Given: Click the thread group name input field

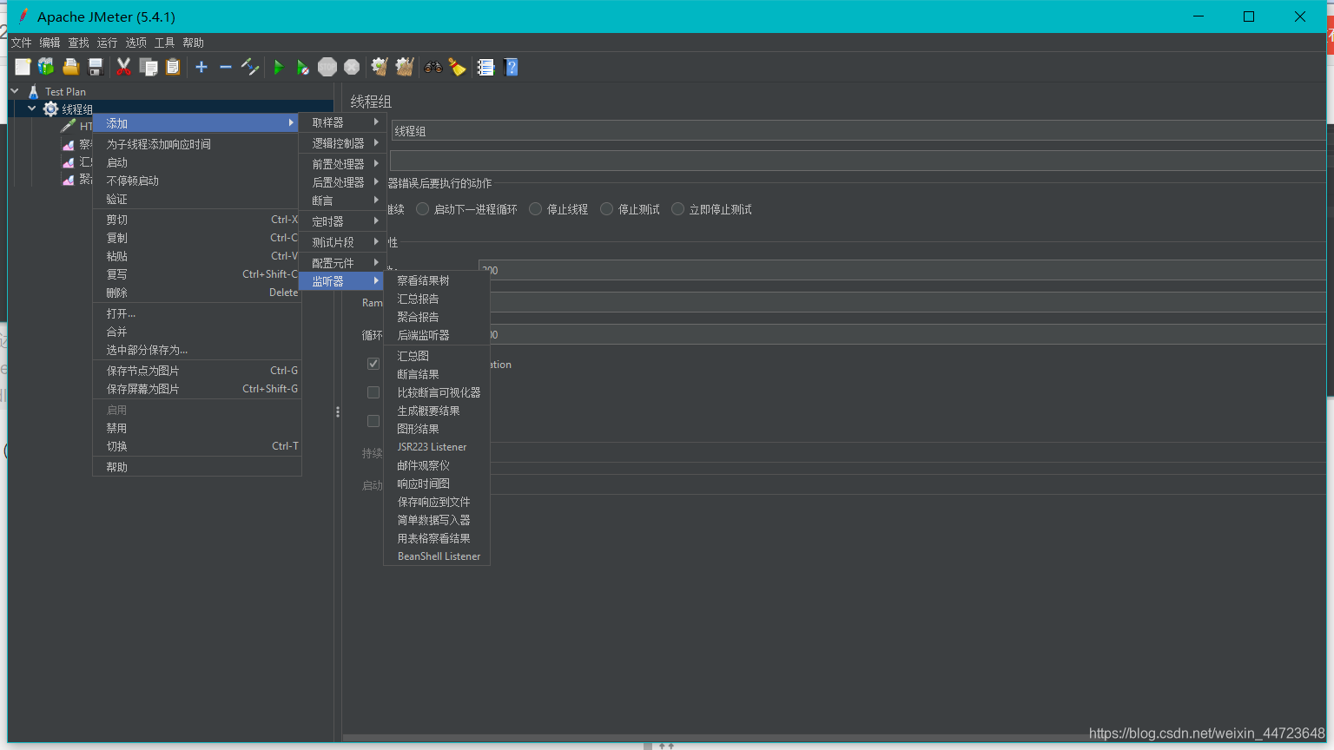Looking at the screenshot, I should point(858,131).
